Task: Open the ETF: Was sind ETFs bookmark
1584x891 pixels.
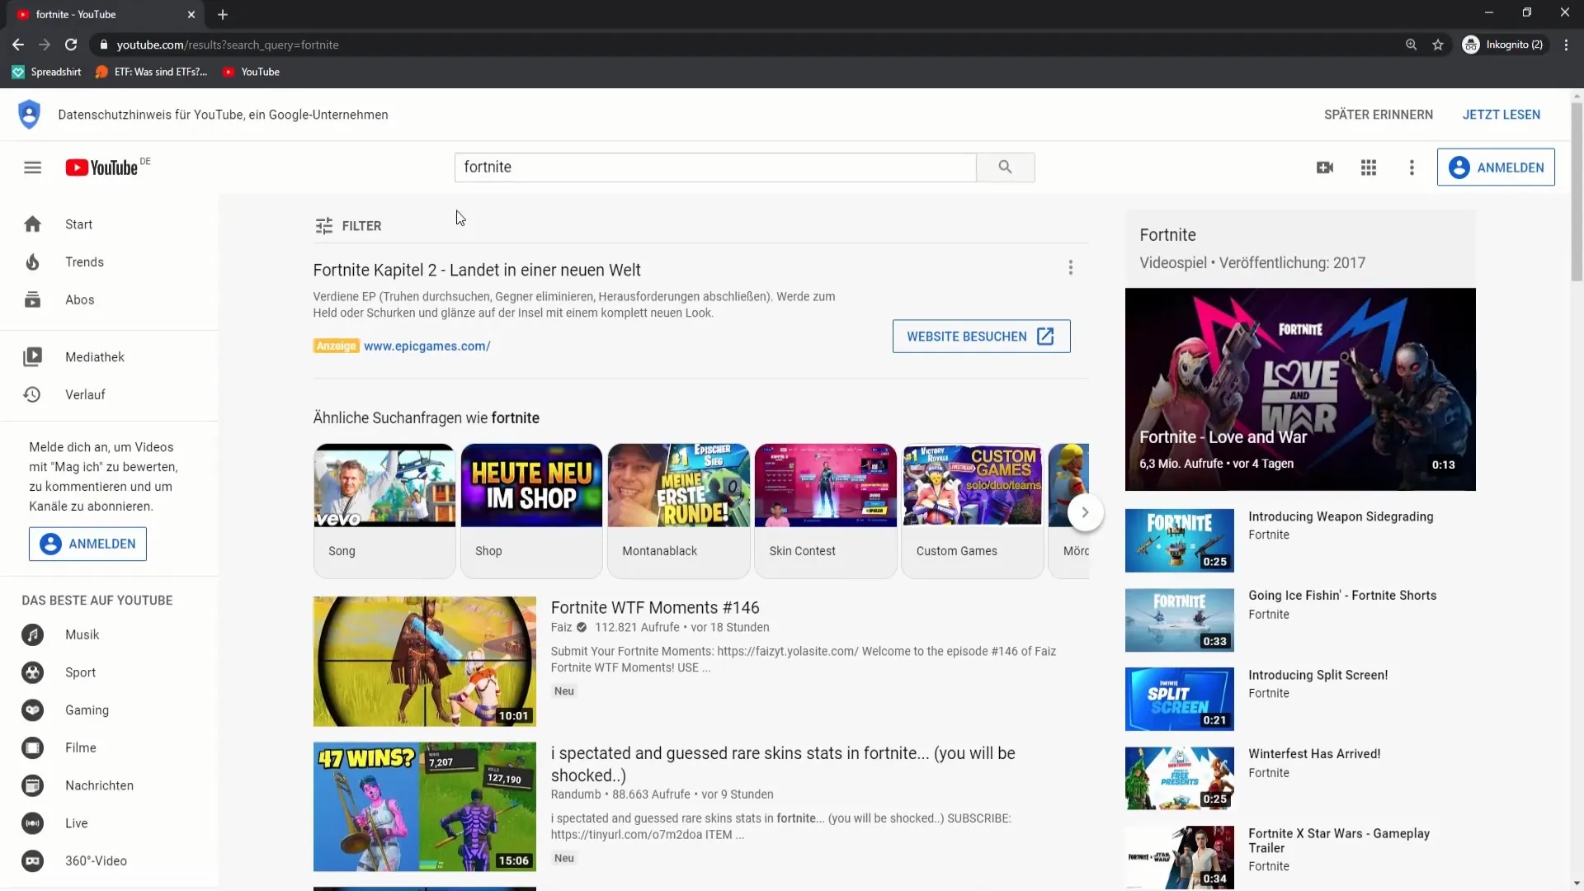Action: pyautogui.click(x=151, y=72)
